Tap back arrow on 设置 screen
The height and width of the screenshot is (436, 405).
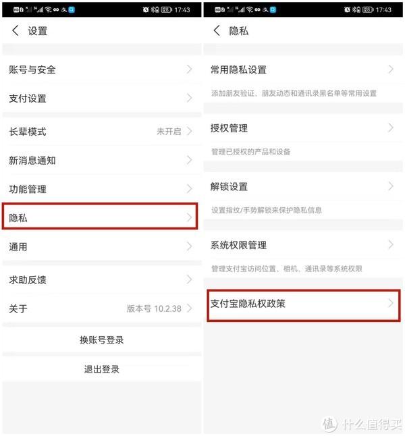point(16,30)
